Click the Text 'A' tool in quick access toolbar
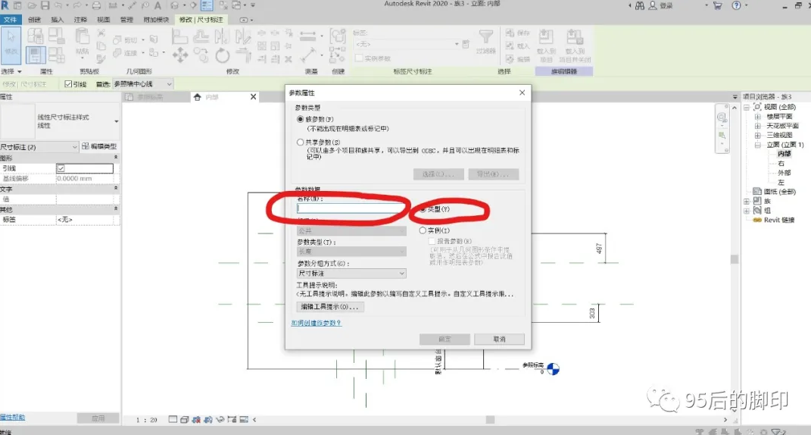 158,6
